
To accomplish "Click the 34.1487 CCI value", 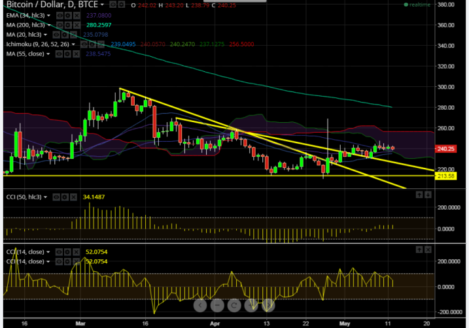I will point(94,197).
